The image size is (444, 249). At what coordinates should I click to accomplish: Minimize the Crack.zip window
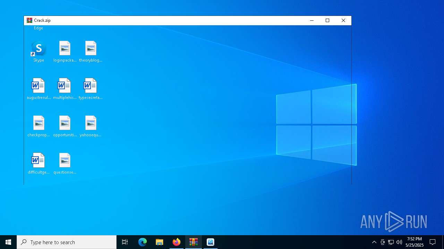pos(311,20)
